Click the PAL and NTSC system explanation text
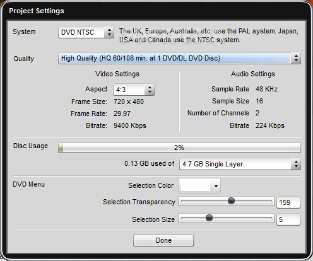313x261 pixels. [209, 35]
